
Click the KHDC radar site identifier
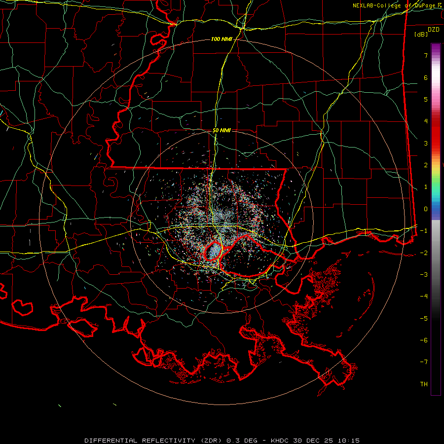[x=279, y=441]
